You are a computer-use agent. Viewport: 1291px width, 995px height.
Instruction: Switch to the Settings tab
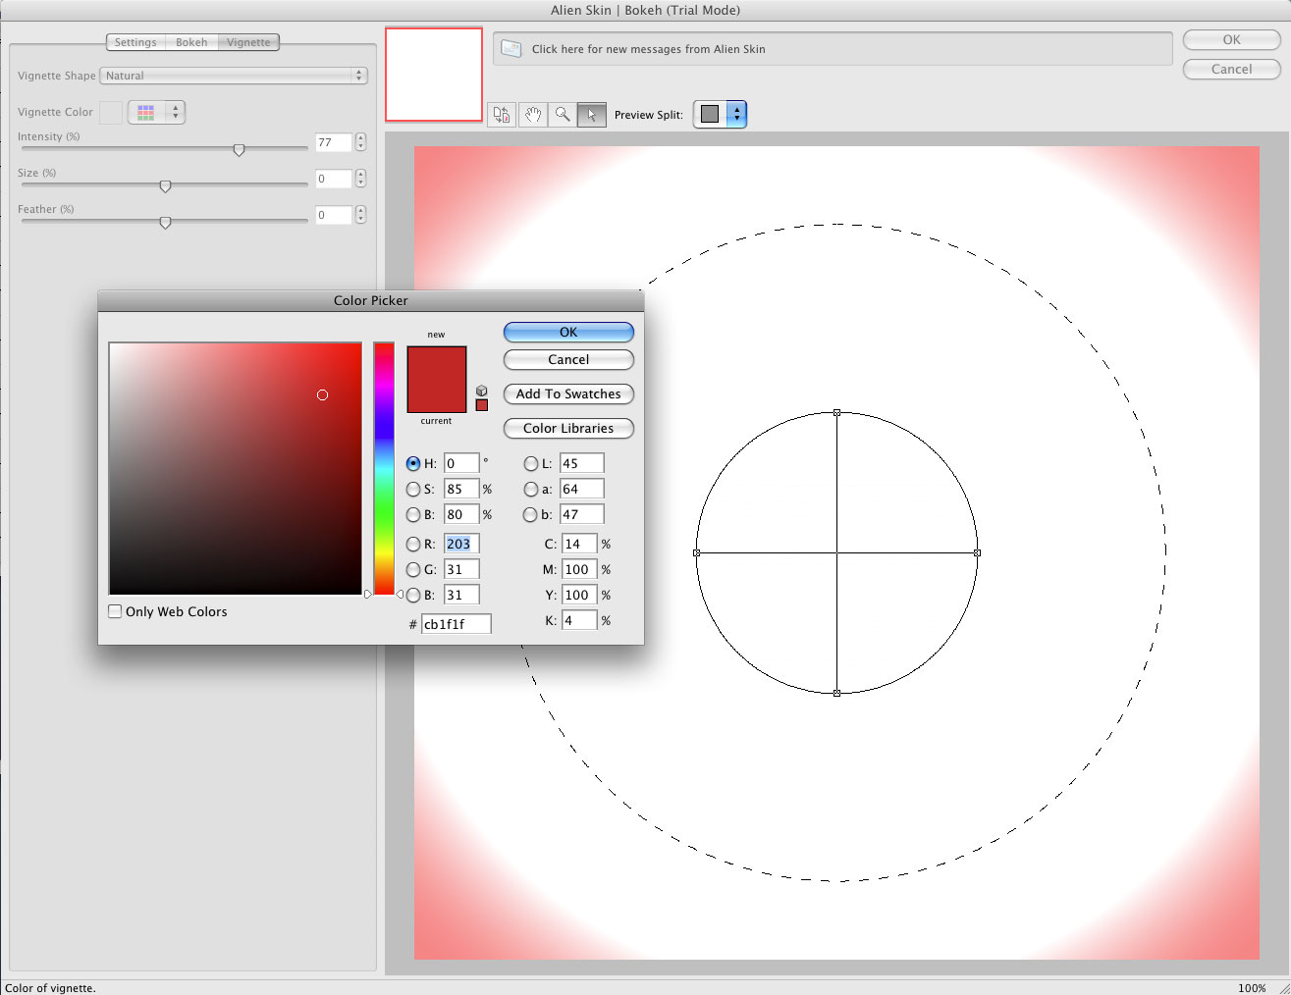(135, 42)
